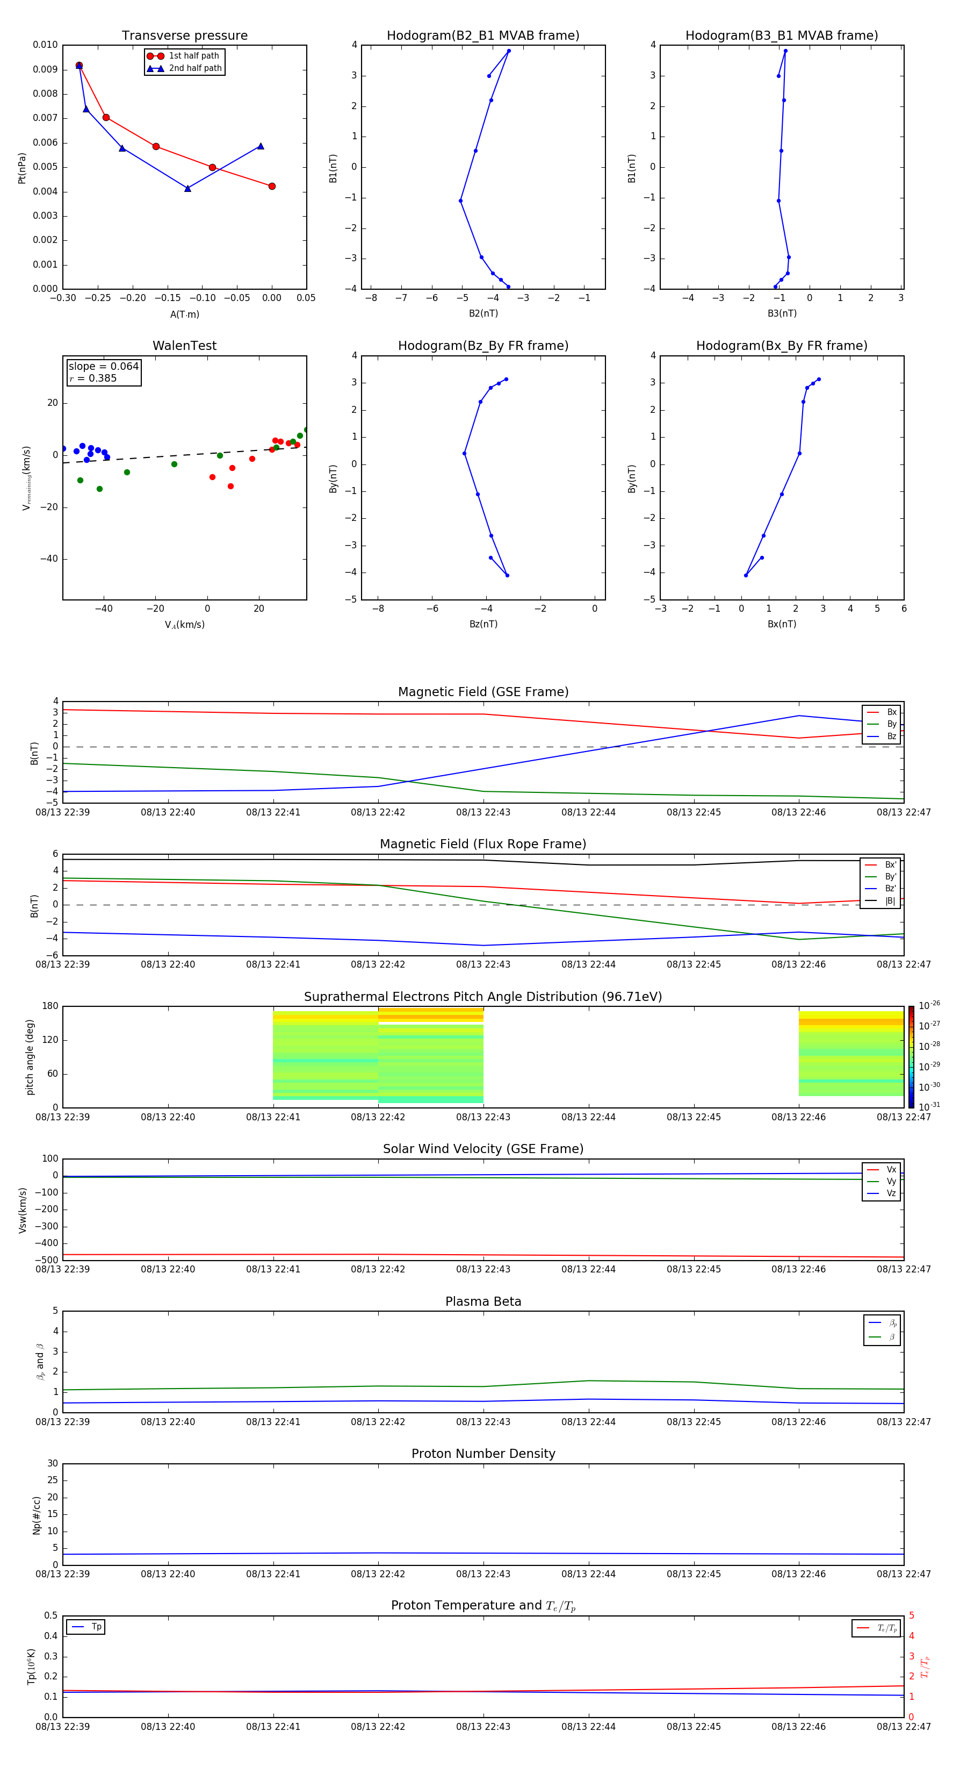967x1774 pixels.
Task: Click the Vz legend entry in Solar Wind plot
Action: [x=882, y=1193]
